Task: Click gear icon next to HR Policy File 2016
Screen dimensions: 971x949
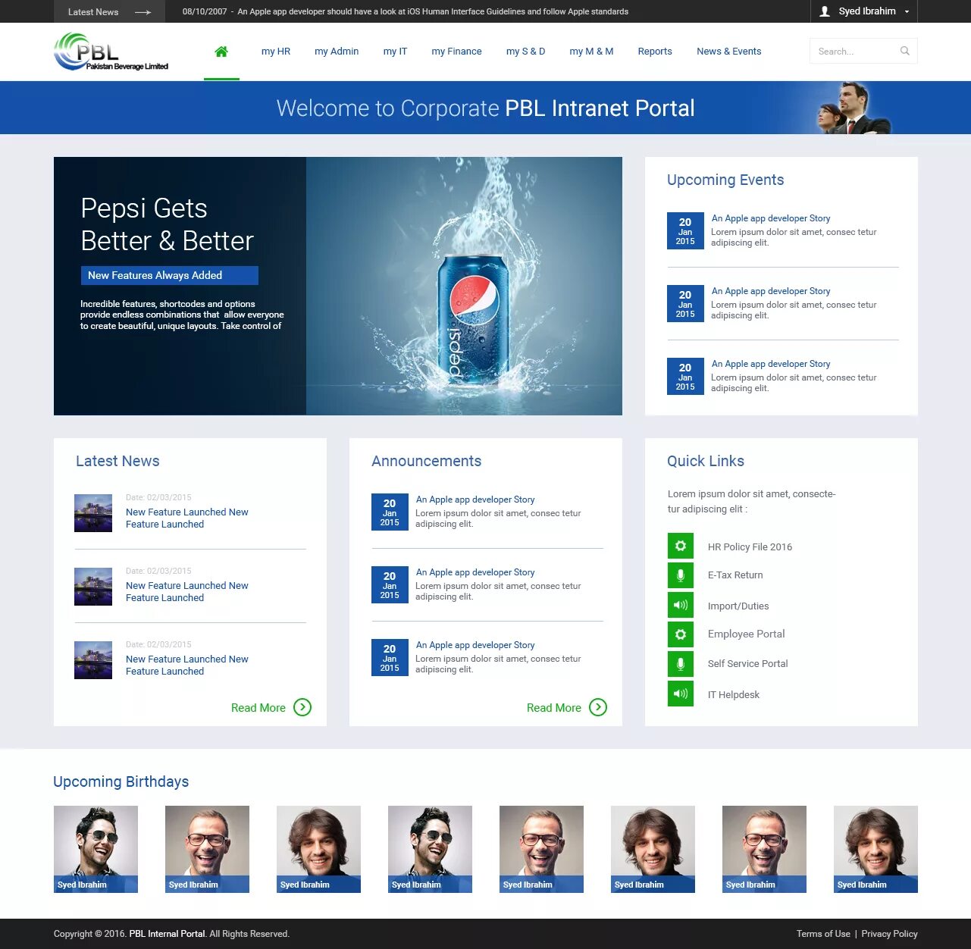Action: [x=681, y=546]
